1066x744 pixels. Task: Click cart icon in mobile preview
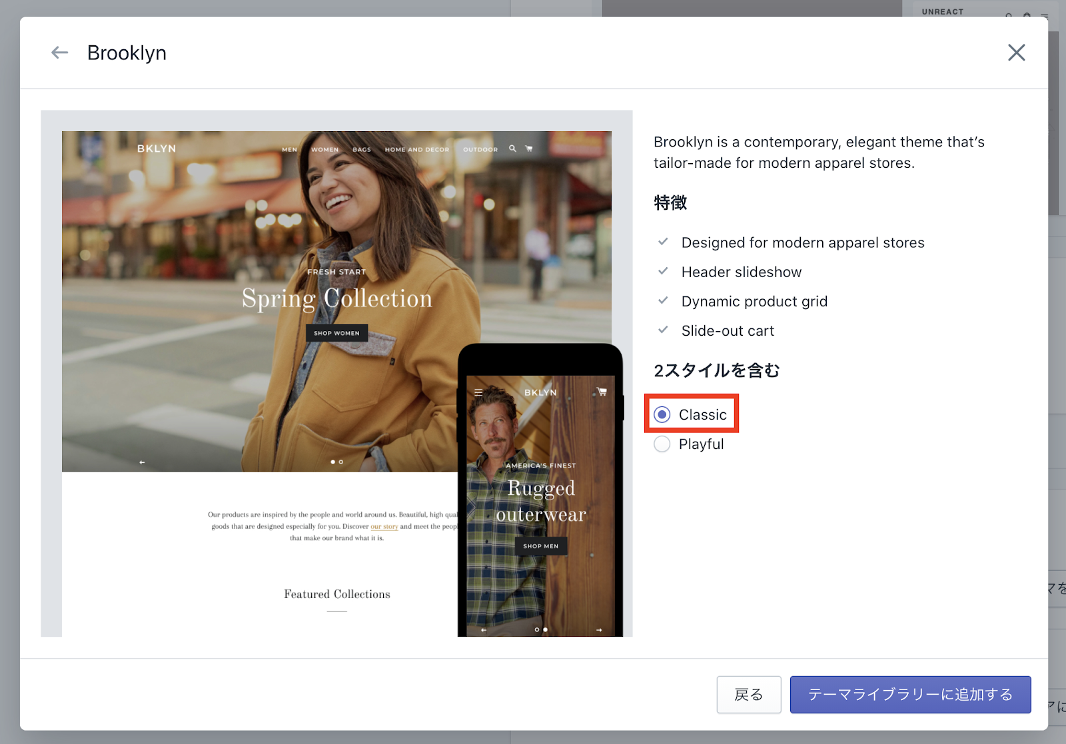[x=602, y=392]
